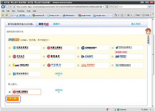Open the search provider dropdown arrow
155x111 pixels.
152,7
